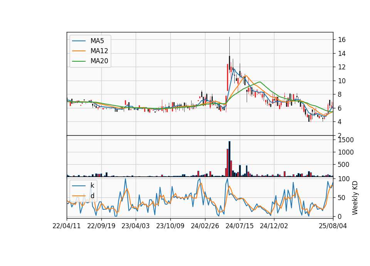Image resolution: width=370 pixels, height=266 pixels.
Task: Click the 24/02/26 date tick label
Action: (205, 226)
